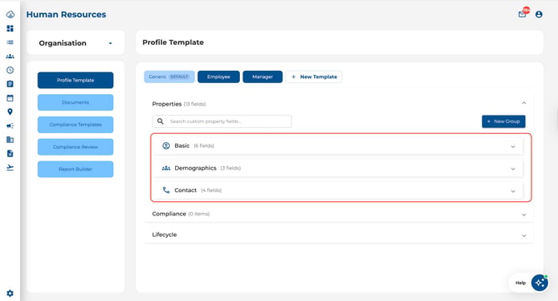Open the list icon in sidebar
The width and height of the screenshot is (558, 301).
click(x=10, y=42)
